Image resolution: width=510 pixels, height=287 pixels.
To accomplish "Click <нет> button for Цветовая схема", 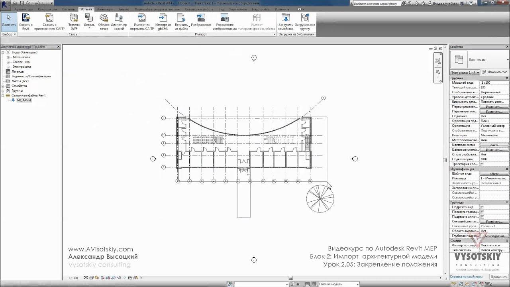I will pyautogui.click(x=494, y=145).
